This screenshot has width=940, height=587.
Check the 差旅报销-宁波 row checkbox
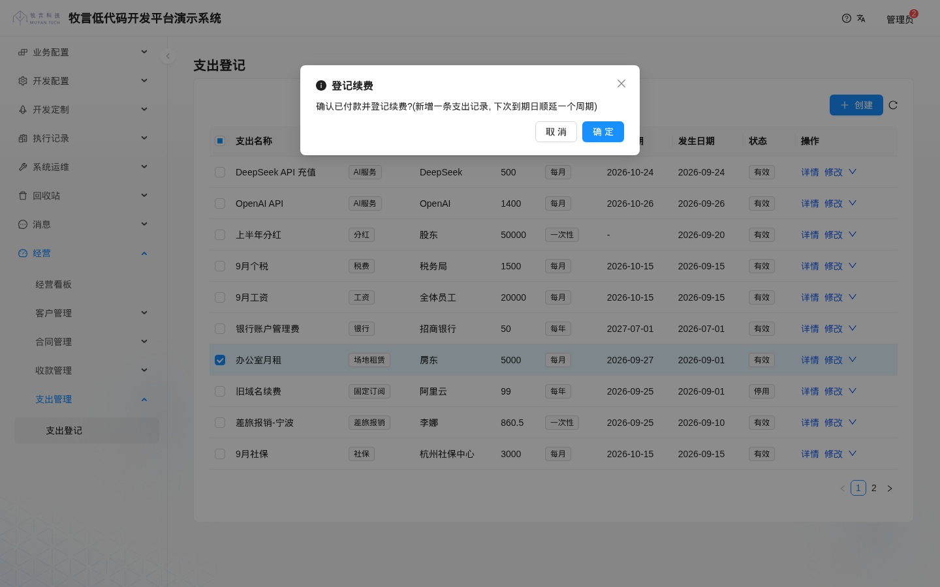220,423
